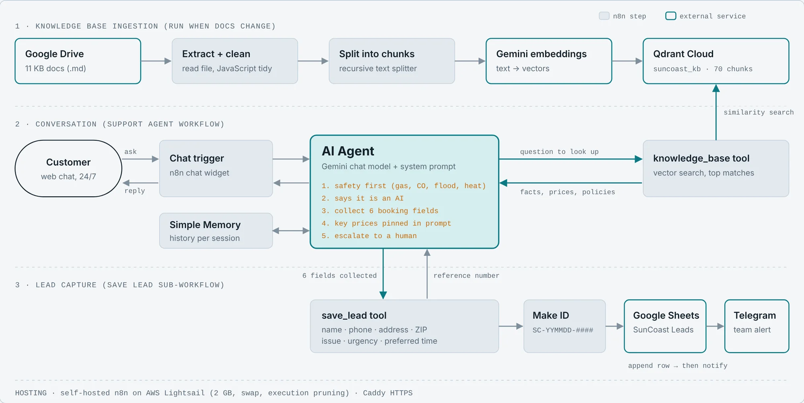This screenshot has height=403, width=804.
Task: Click the Customer web chat bubble
Action: 68,169
